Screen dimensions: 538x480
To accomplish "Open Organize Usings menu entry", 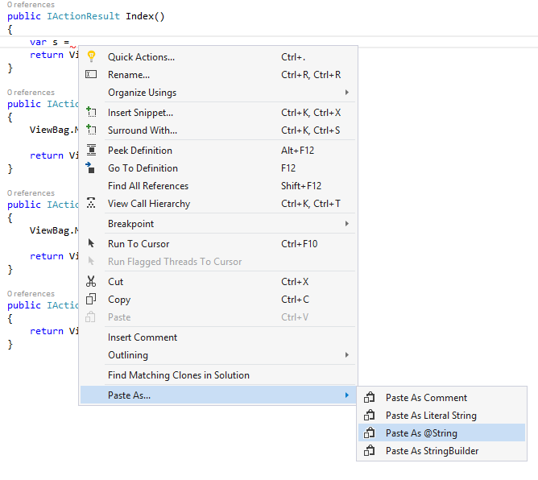I will (x=218, y=93).
